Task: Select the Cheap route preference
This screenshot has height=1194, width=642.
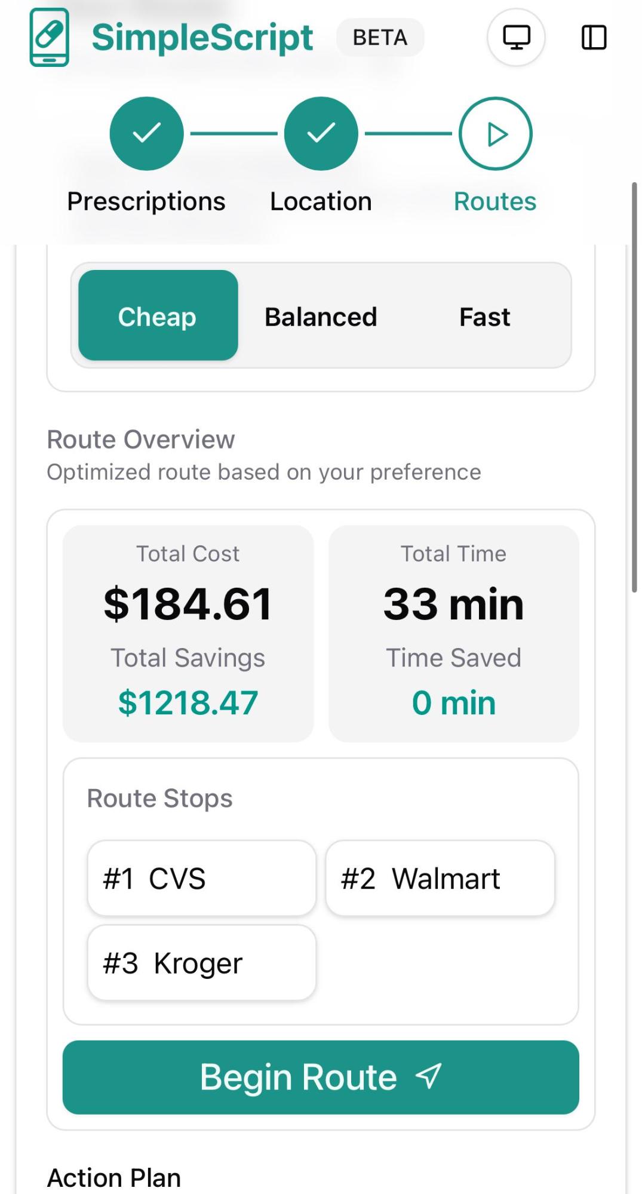Action: pyautogui.click(x=158, y=315)
